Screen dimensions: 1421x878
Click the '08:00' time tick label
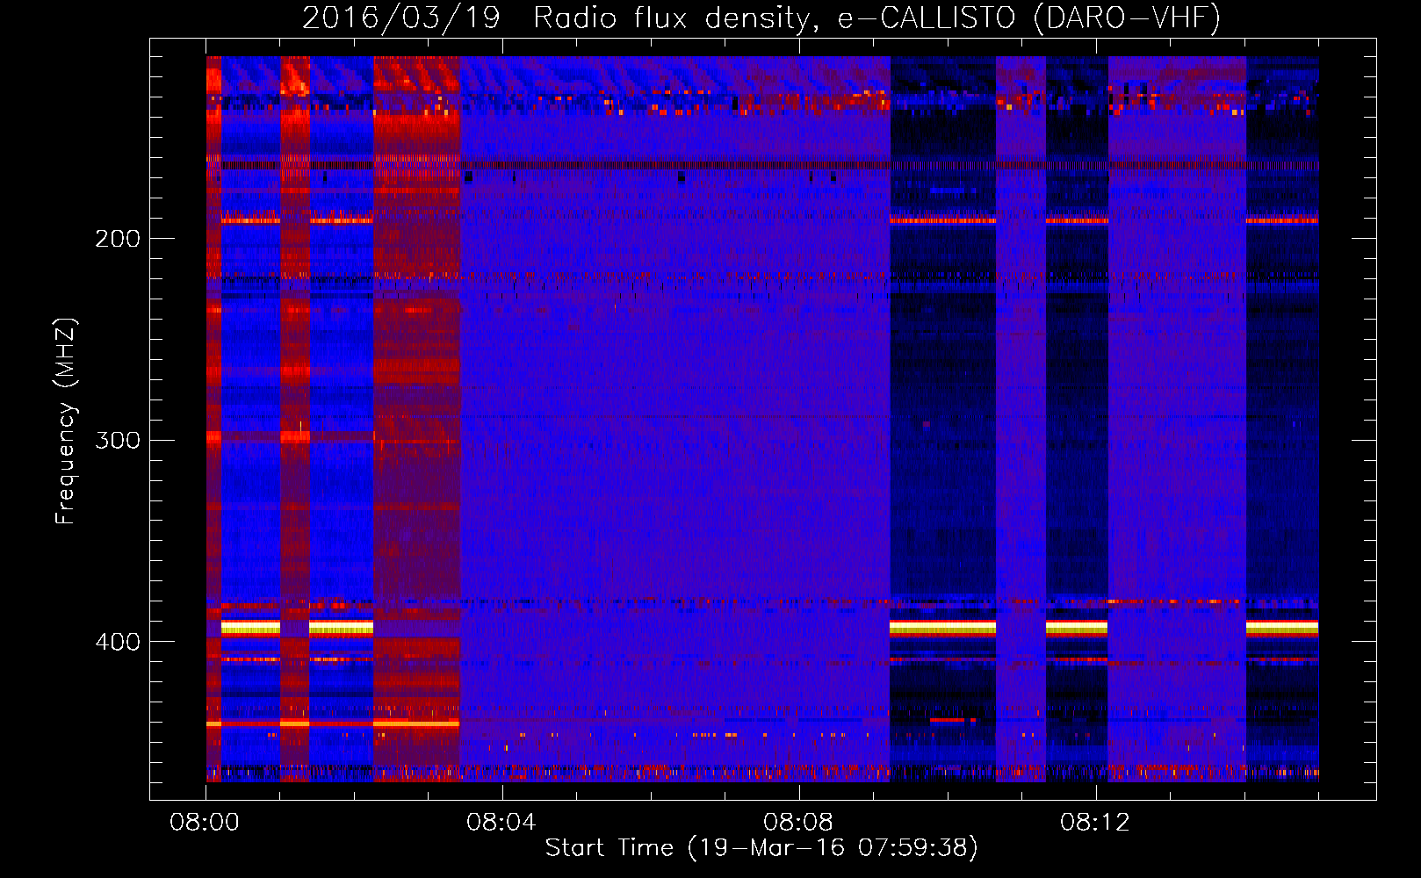click(x=206, y=823)
